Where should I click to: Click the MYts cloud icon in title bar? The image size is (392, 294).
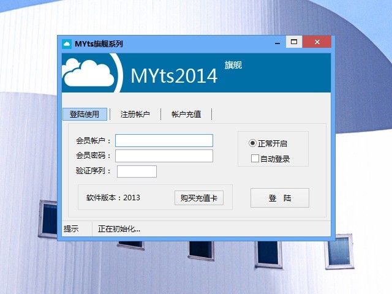67,44
